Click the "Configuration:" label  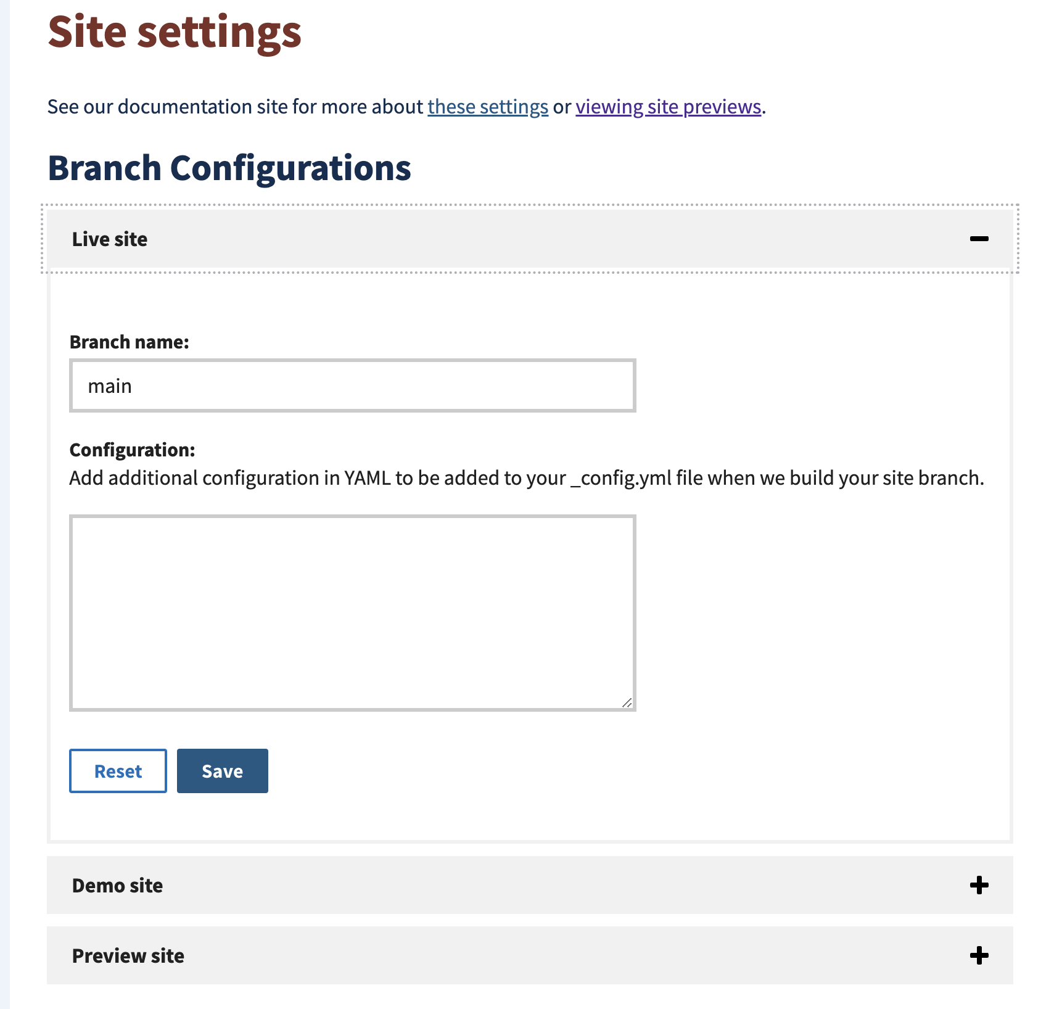pos(132,450)
